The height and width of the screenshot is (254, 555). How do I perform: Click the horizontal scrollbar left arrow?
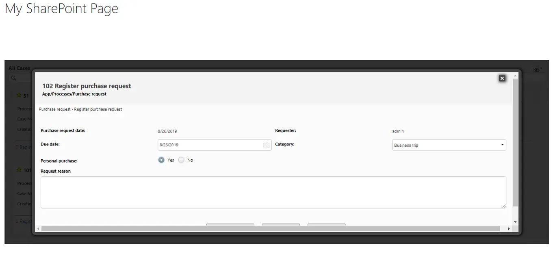[38, 229]
